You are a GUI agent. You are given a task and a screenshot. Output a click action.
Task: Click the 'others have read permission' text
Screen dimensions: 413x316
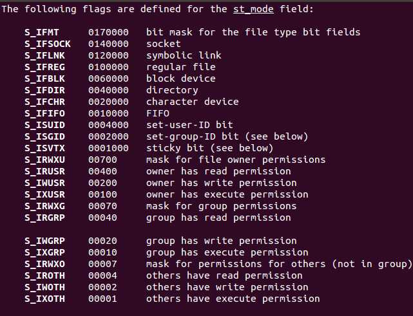click(224, 275)
